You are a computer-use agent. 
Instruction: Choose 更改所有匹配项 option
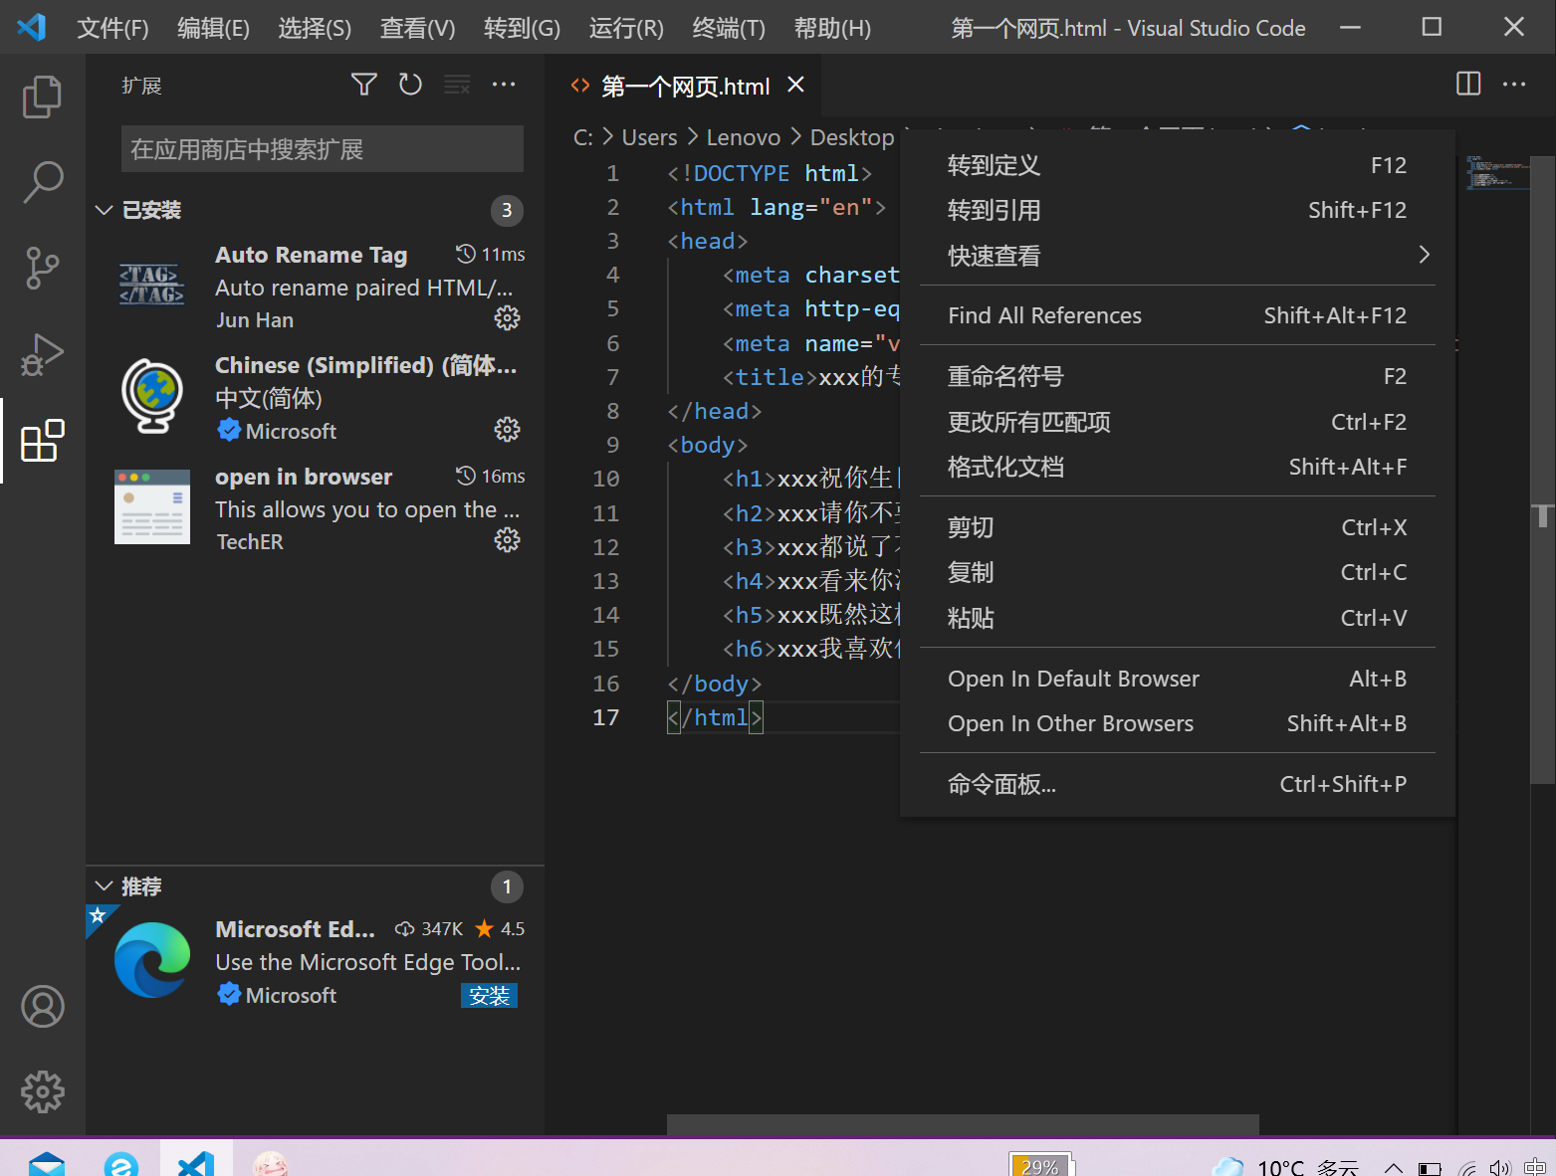(x=1178, y=422)
